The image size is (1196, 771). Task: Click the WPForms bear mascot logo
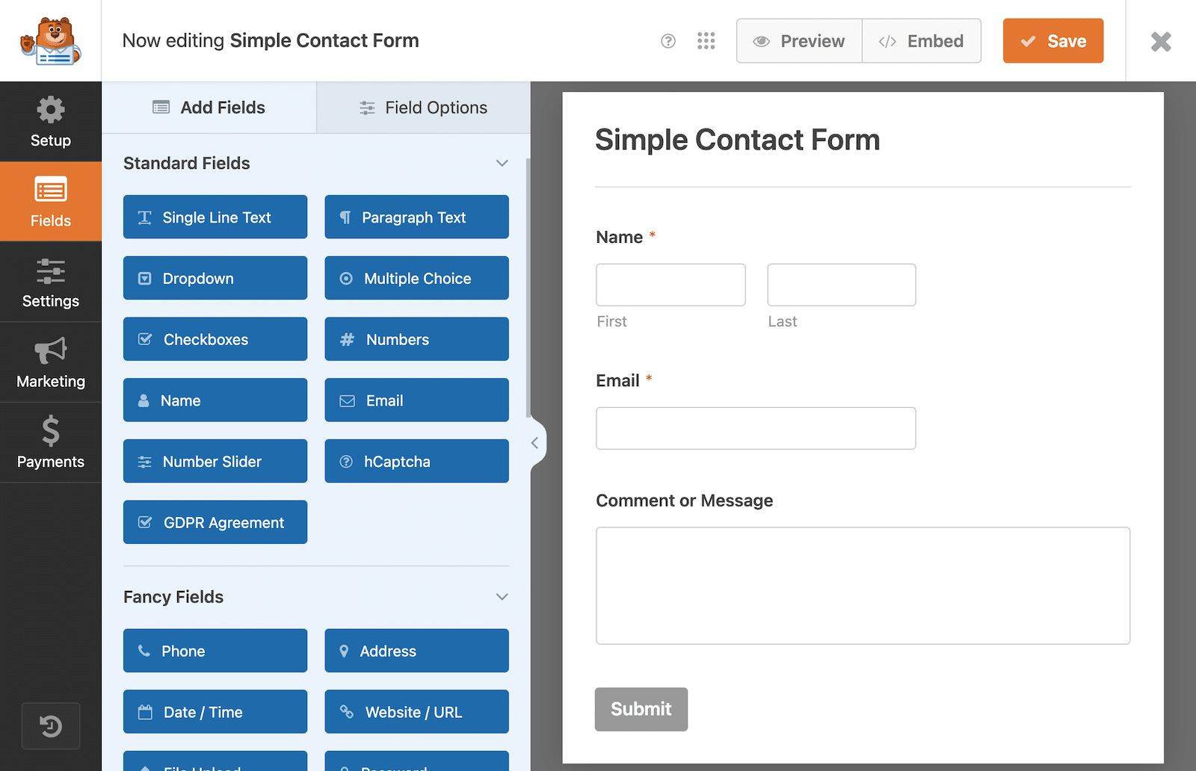tap(50, 41)
